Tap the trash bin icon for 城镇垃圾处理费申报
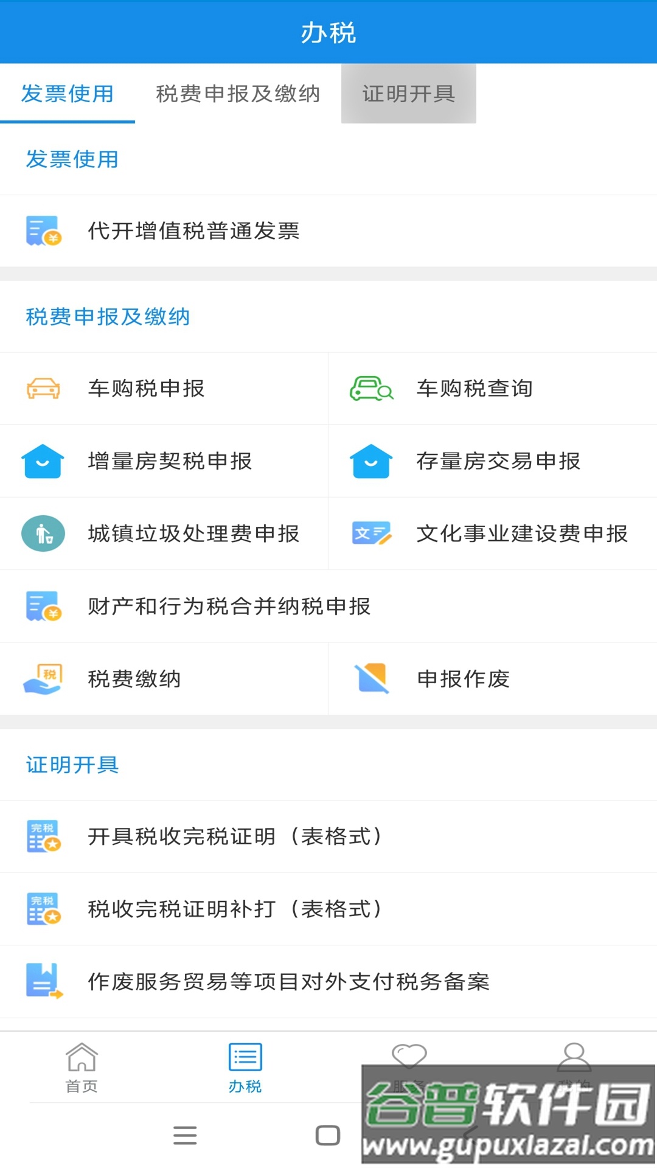Viewport: 657px width, 1168px height. tap(43, 534)
